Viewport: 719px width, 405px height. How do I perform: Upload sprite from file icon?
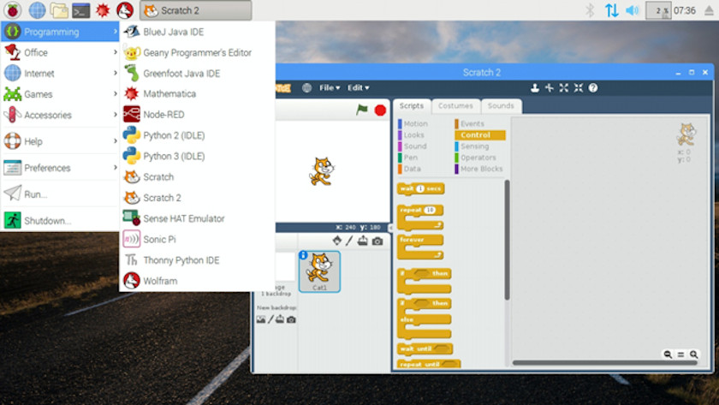[x=362, y=241]
